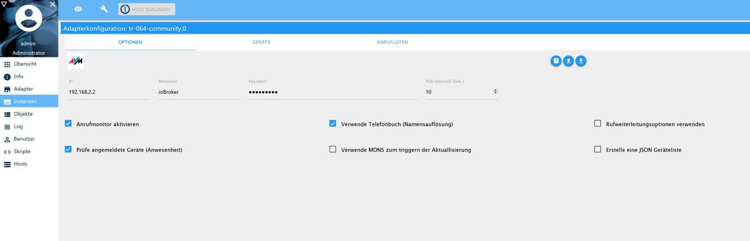Open the Objekte page
Image resolution: width=750 pixels, height=241 pixels.
pos(29,114)
